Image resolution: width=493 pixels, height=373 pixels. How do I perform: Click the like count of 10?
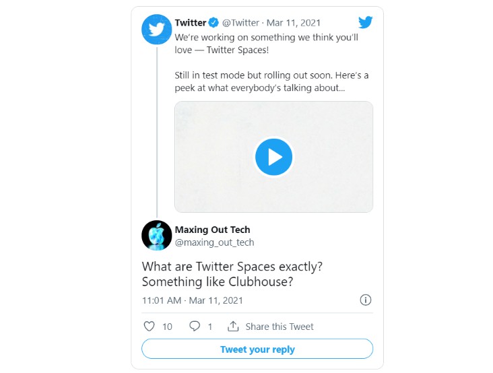coord(167,327)
